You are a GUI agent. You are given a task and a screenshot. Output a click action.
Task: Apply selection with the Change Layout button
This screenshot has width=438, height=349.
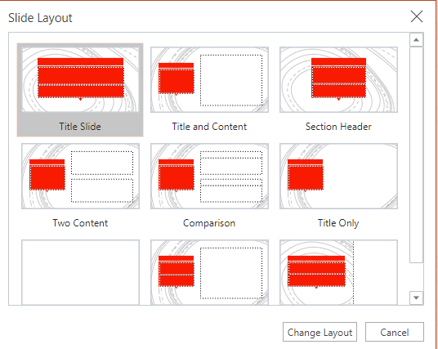(320, 332)
